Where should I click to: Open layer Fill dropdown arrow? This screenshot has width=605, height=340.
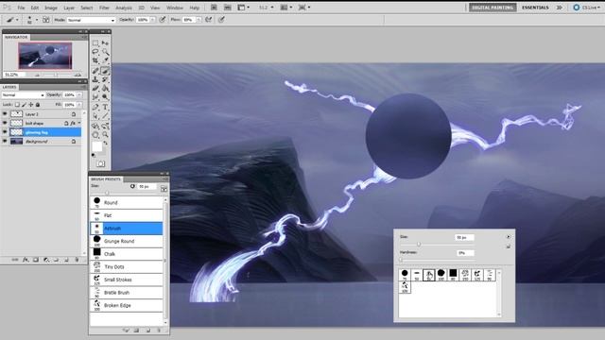pos(79,105)
